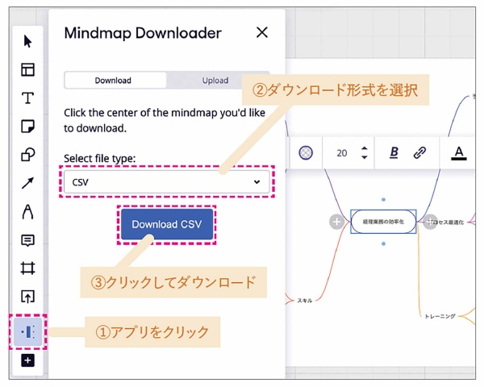This screenshot has width=484, height=387.
Task: Select the connection line arrow tool
Action: 28,183
